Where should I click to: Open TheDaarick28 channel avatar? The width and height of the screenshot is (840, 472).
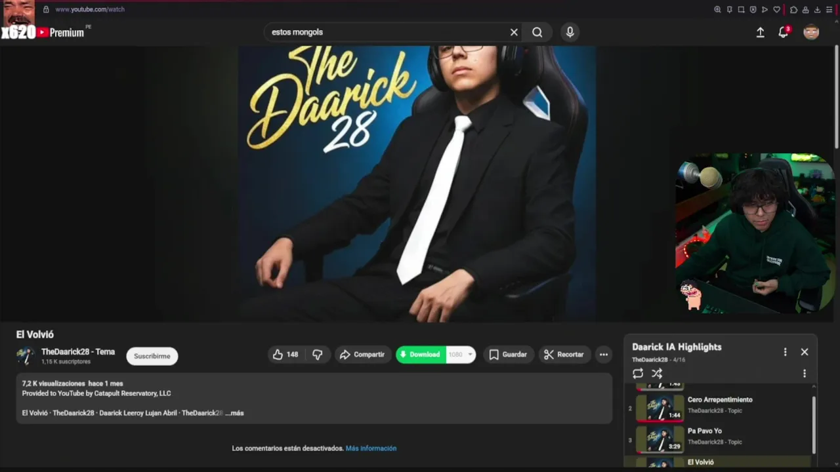(x=25, y=356)
